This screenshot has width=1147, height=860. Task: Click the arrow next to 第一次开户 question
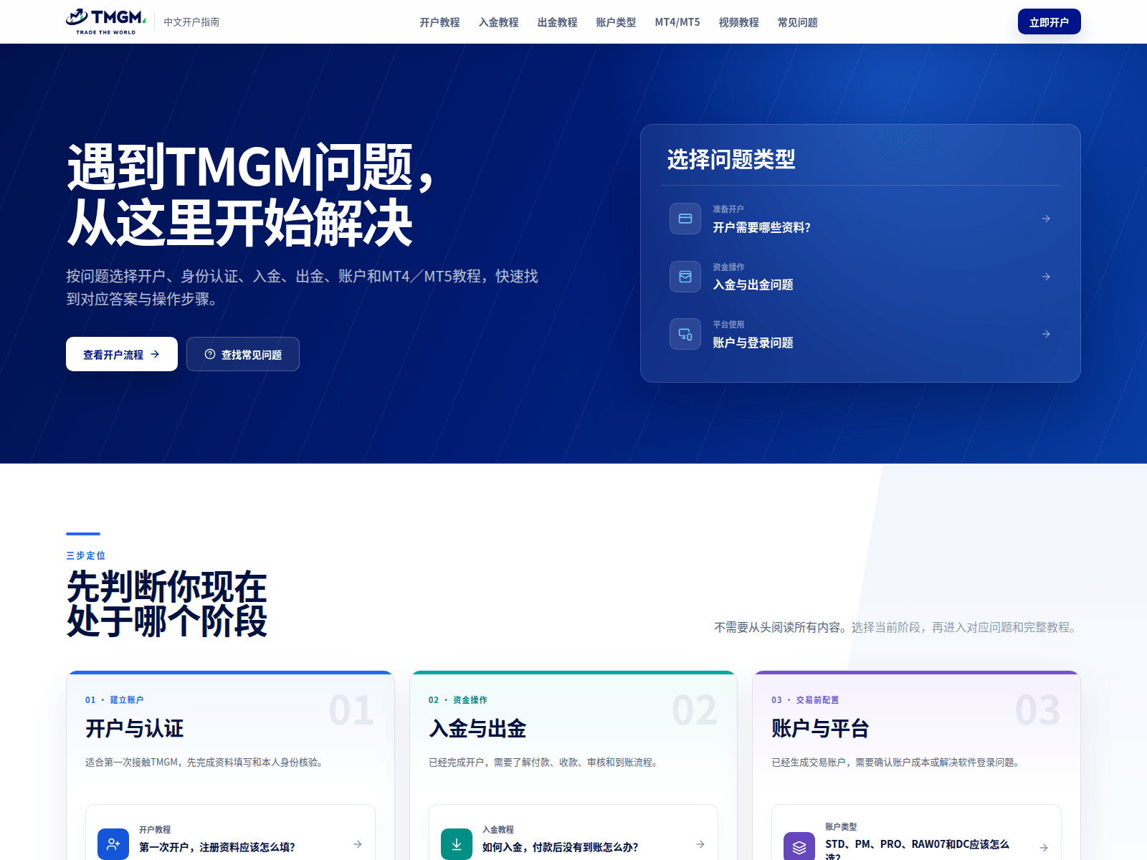click(358, 844)
